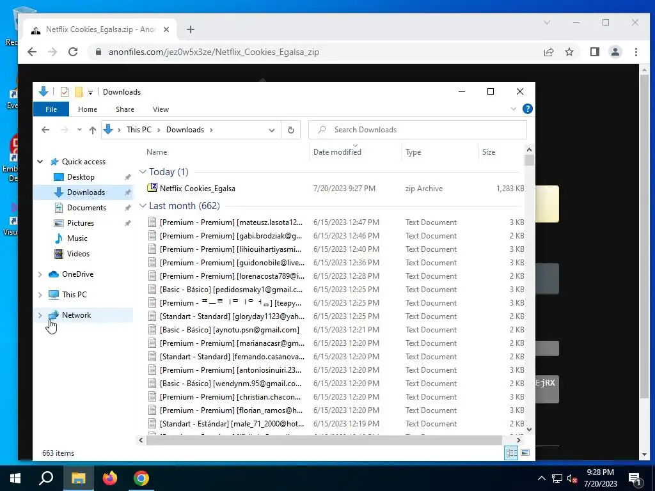Open the Windows Start menu
This screenshot has height=491, width=655.
[15, 478]
